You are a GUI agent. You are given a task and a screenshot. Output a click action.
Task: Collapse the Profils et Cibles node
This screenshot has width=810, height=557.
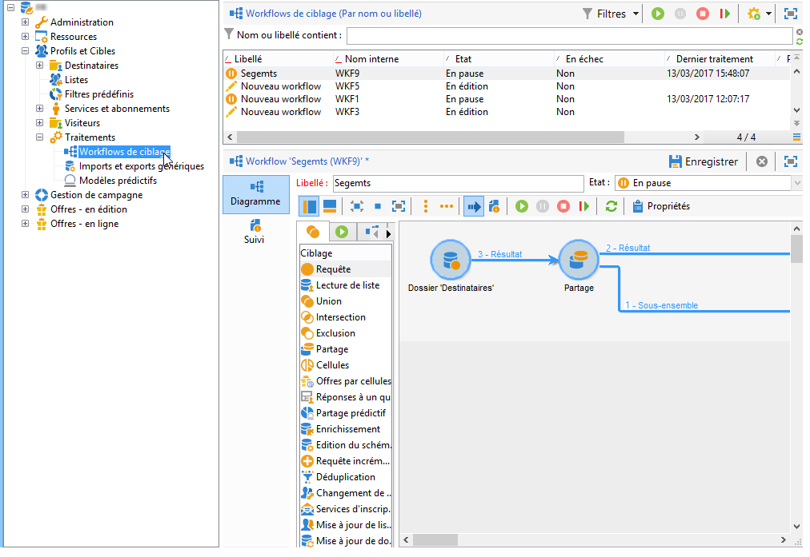pos(25,51)
